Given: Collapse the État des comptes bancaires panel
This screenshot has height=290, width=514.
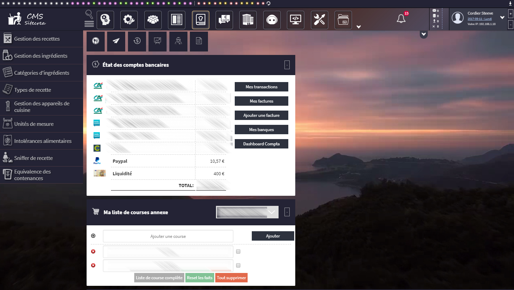Looking at the screenshot, I should click(x=287, y=65).
